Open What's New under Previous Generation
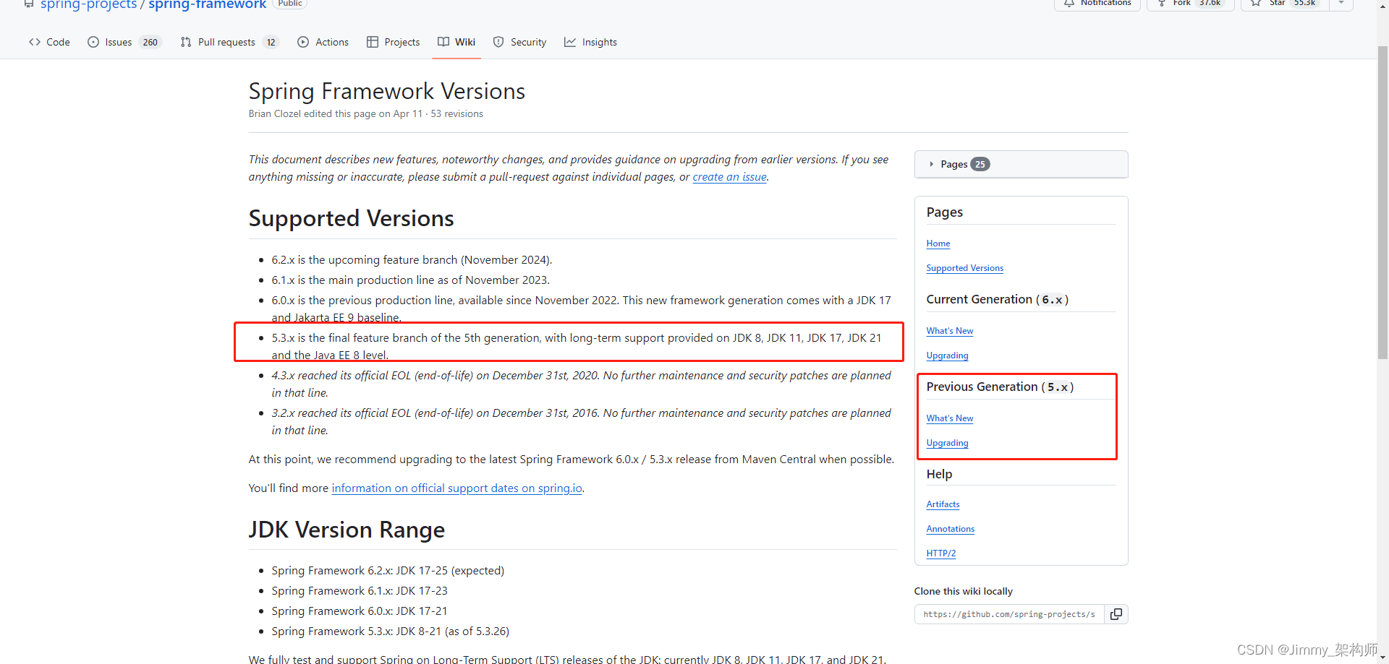1389x664 pixels. (x=950, y=418)
